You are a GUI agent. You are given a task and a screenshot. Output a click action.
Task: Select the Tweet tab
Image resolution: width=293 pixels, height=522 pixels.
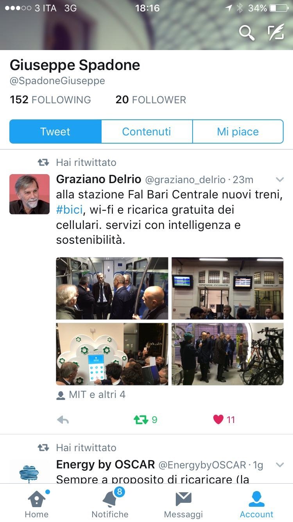55,131
